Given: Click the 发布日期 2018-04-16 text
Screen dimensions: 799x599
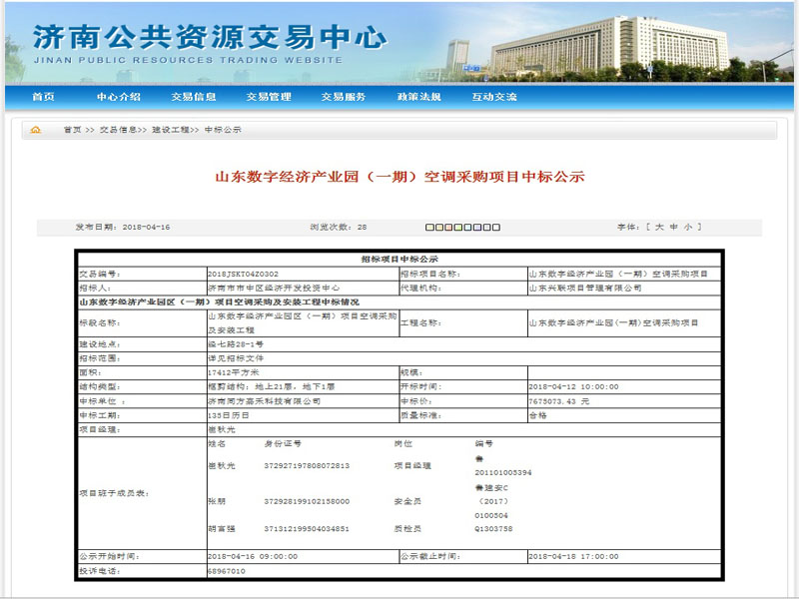Looking at the screenshot, I should click(123, 228).
